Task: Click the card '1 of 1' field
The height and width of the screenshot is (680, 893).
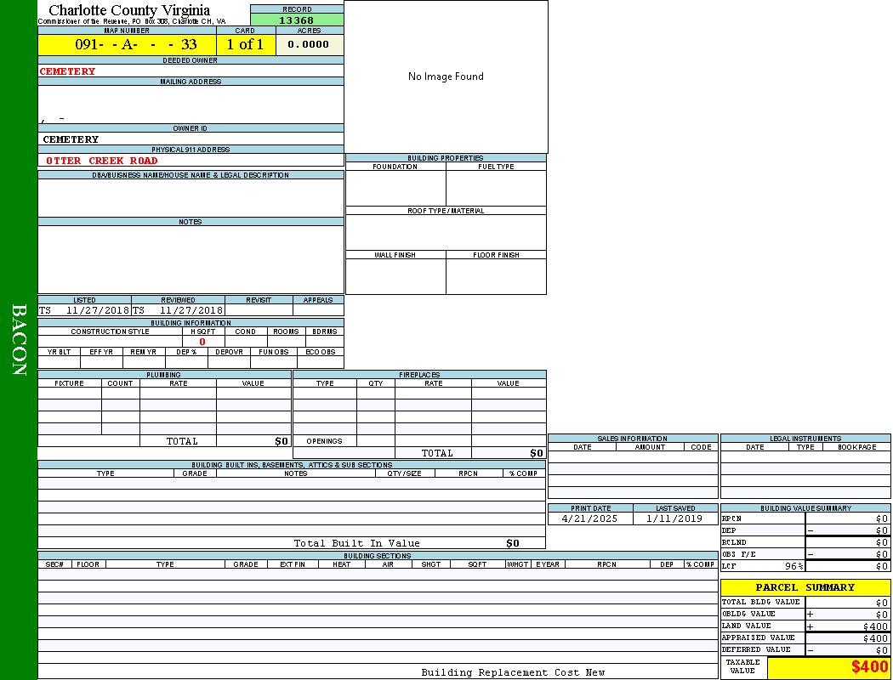Action: click(x=245, y=45)
